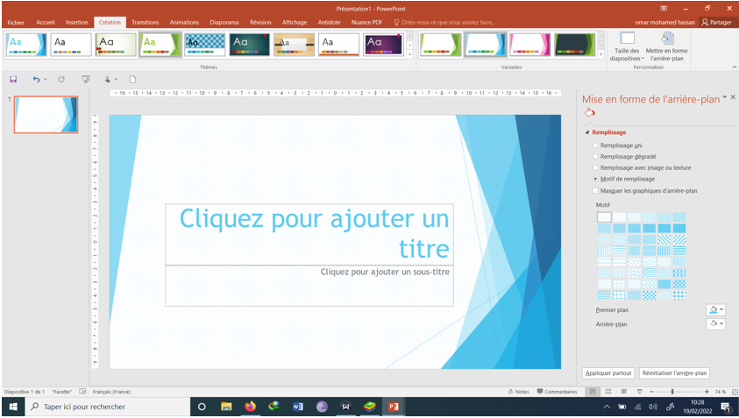Click the paint bucket fill icon in pane
This screenshot has width=739, height=418.
point(590,113)
